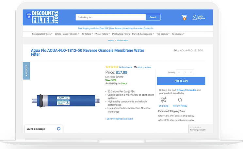This screenshot has width=243, height=149.
Task: Click the Register link
Action: (201, 18)
